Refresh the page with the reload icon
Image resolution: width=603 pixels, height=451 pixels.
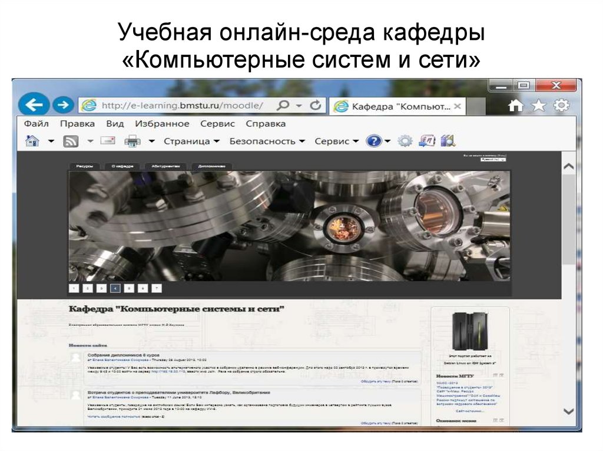pyautogui.click(x=316, y=105)
